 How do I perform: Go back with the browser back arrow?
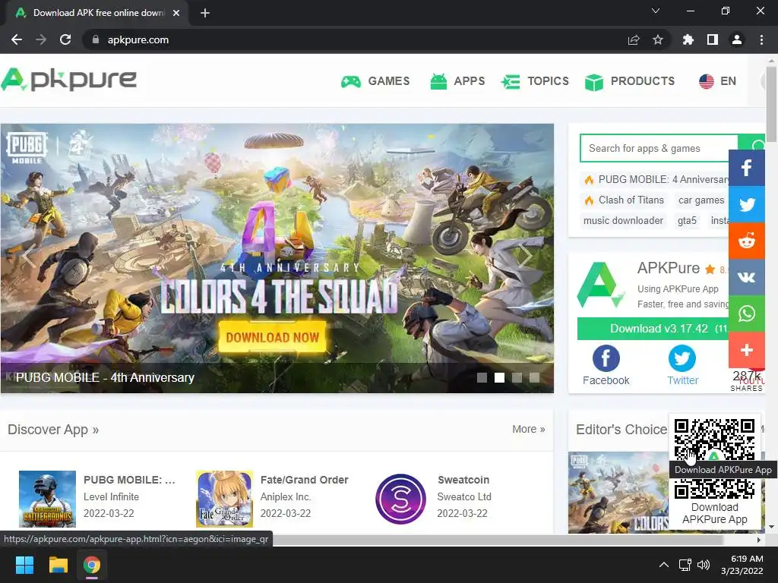click(x=17, y=39)
